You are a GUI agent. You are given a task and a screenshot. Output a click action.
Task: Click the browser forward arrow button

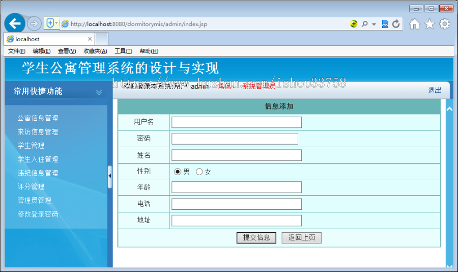[x=34, y=24]
